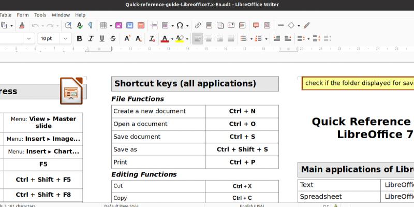Expand the special character dropdown arrow

click(x=187, y=25)
